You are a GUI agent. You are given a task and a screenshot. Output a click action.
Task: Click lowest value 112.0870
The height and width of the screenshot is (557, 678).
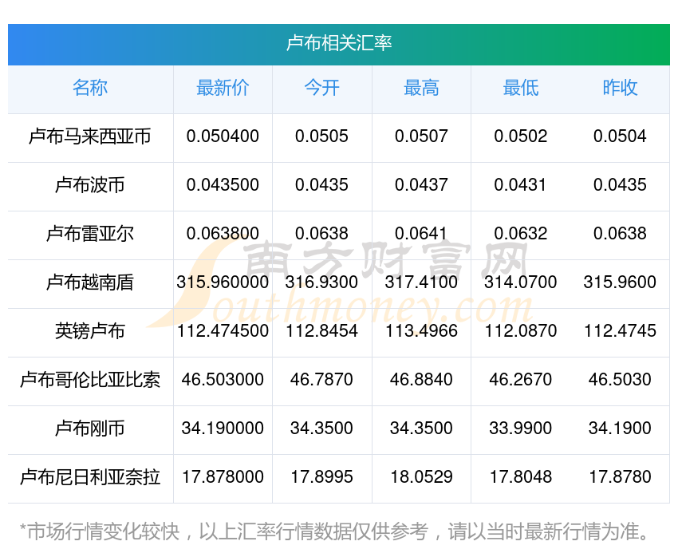tap(521, 331)
